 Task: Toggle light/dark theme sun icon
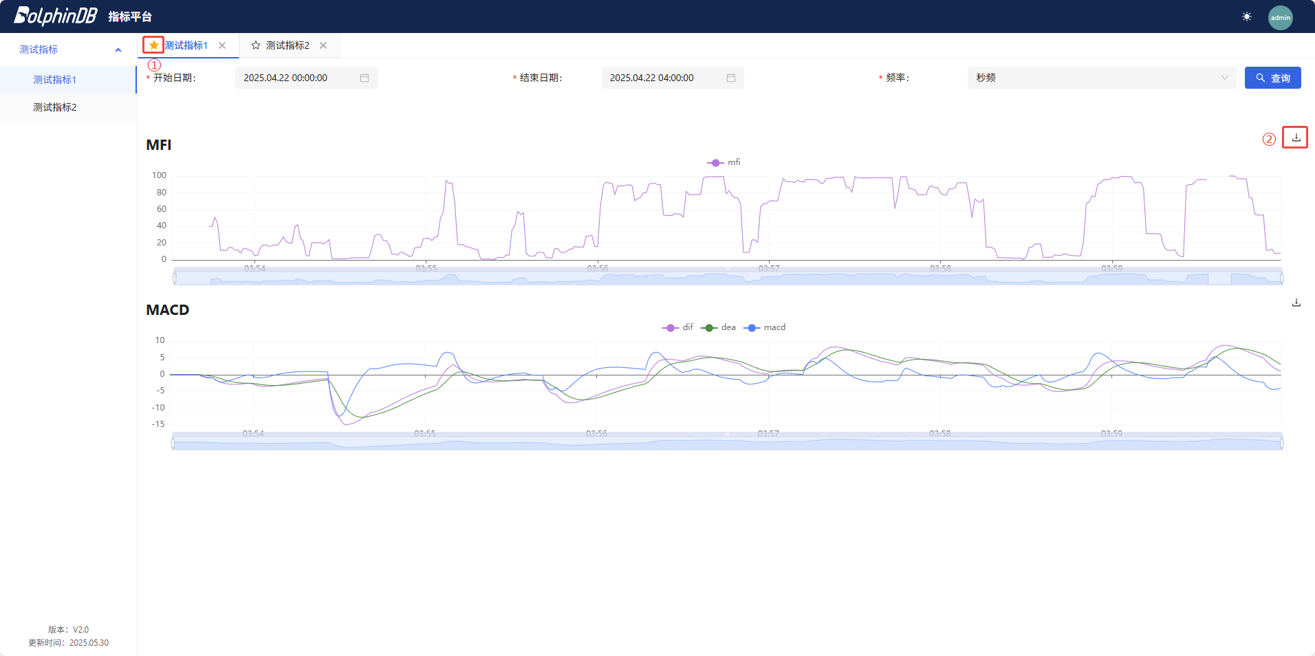(1247, 17)
